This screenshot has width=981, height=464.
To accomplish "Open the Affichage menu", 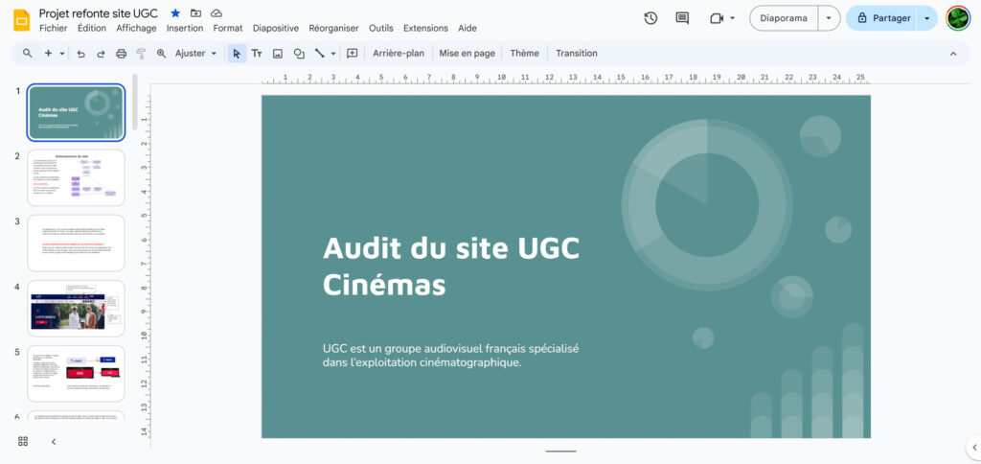I will pos(136,28).
